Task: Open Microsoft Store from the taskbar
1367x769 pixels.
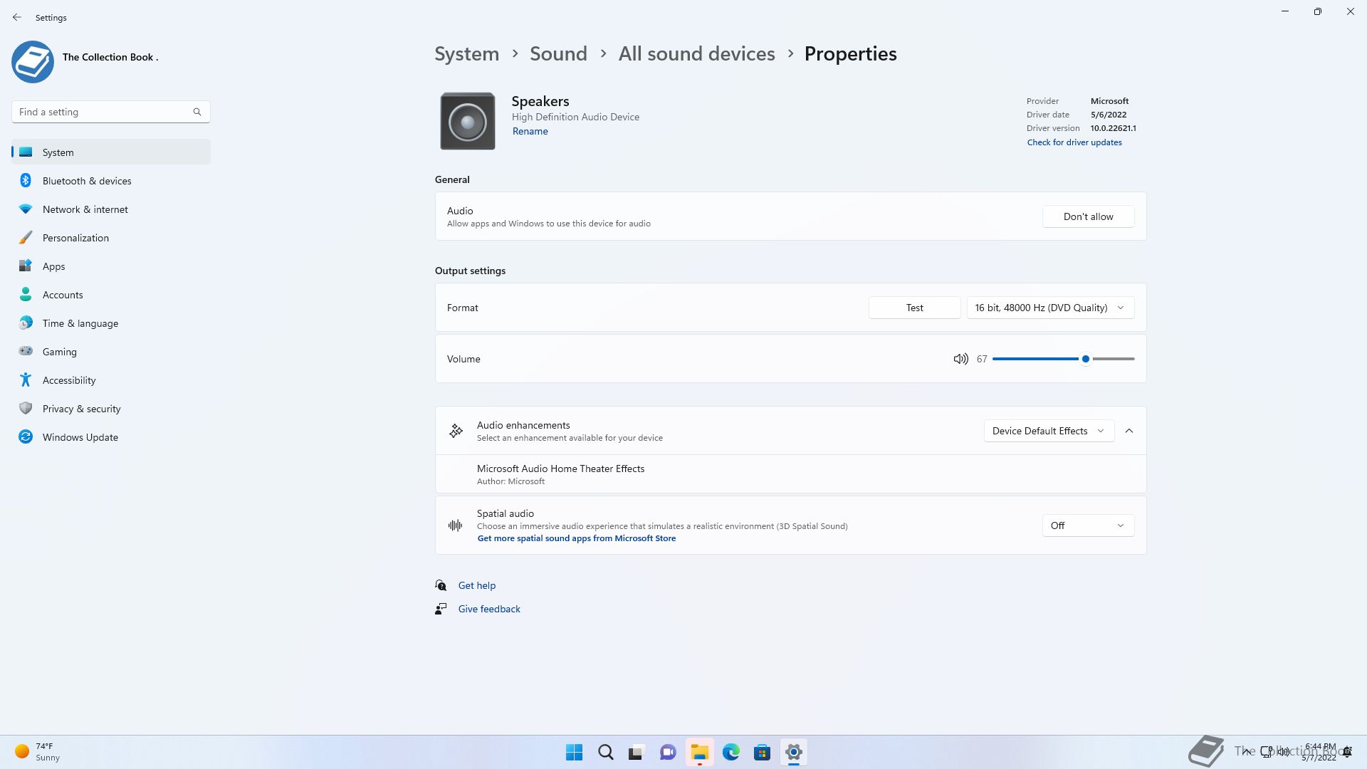Action: [x=763, y=752]
